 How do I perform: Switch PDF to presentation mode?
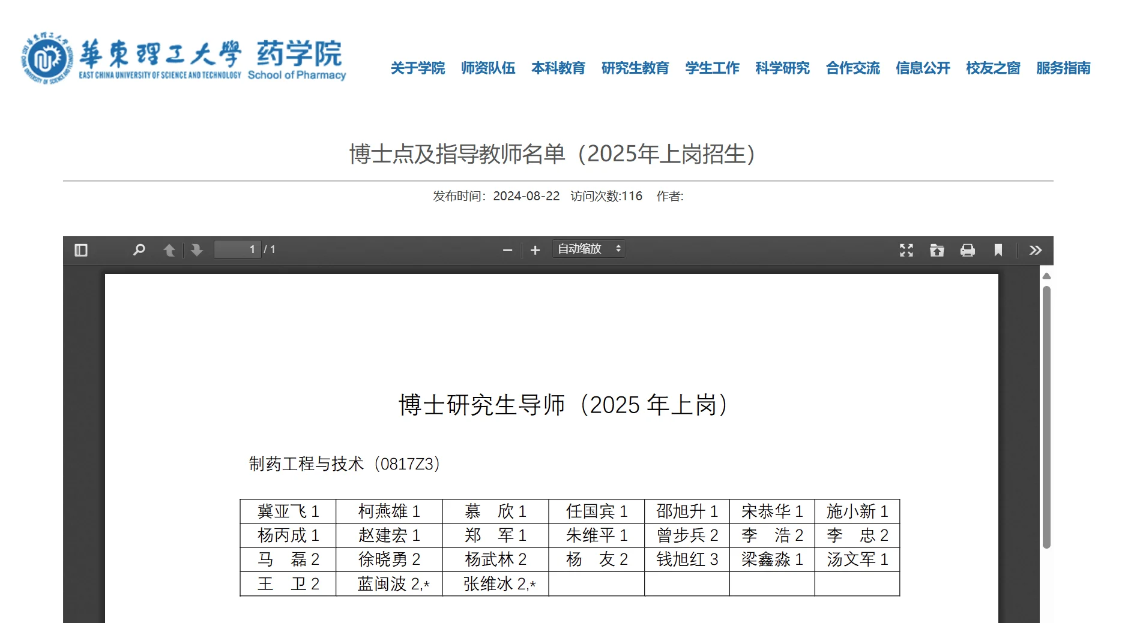(x=906, y=250)
